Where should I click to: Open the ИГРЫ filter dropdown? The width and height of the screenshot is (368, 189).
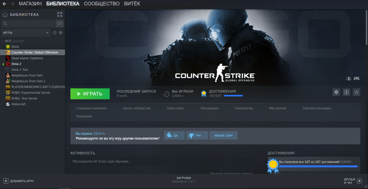coord(26,32)
